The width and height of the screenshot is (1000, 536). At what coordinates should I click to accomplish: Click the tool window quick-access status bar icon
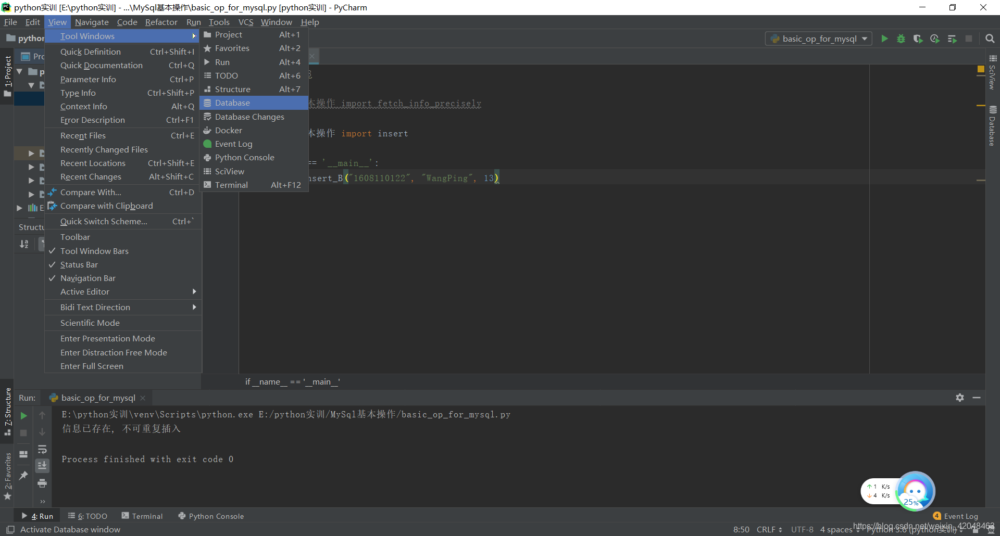10,529
